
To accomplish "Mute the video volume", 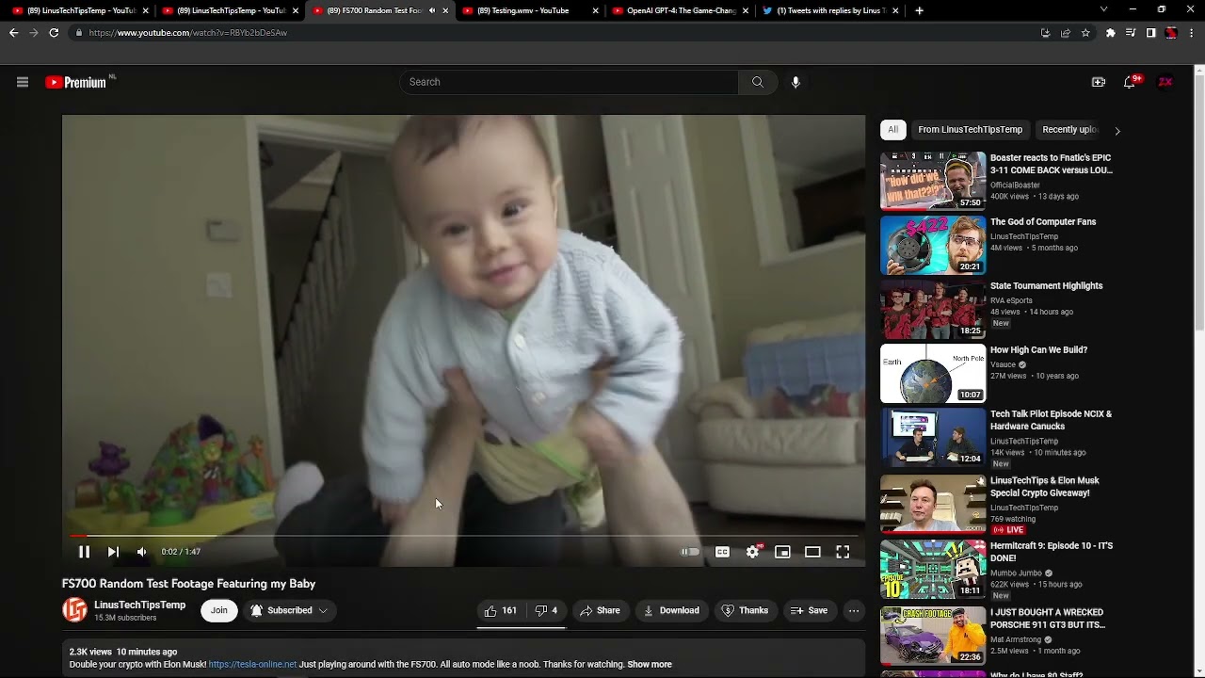I will point(141,552).
